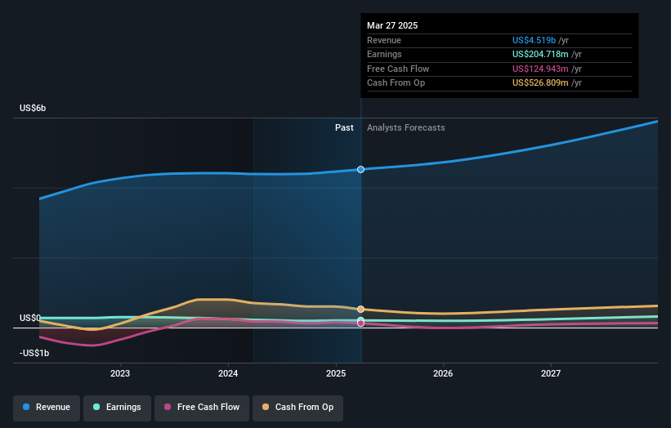Screen dimensions: 671x428
Task: Click the 2027 x-axis label
Action: pos(551,374)
